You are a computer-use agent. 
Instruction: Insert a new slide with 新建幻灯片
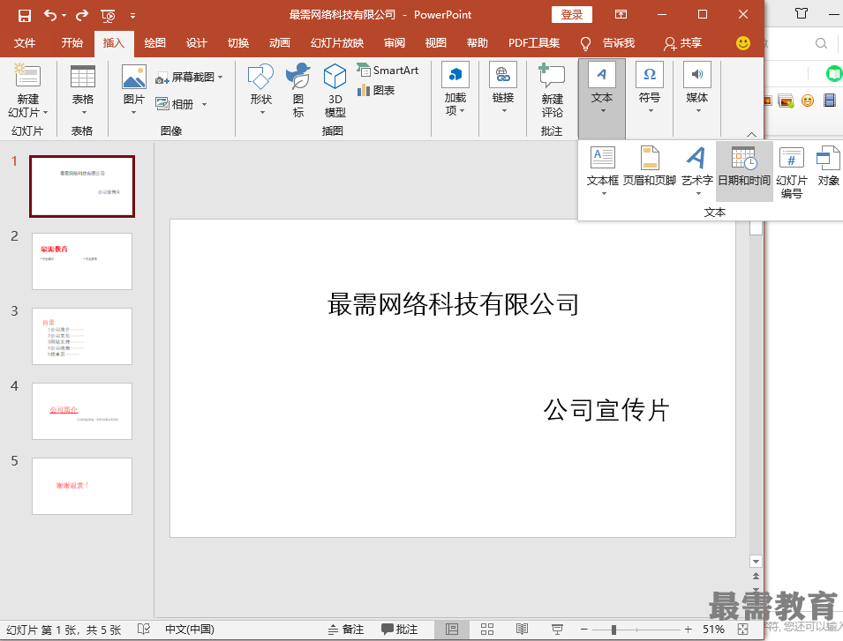pyautogui.click(x=27, y=90)
